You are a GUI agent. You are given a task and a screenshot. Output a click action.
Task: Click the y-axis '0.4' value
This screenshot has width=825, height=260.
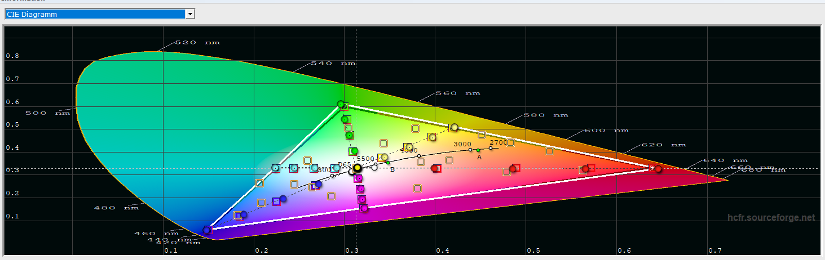click(x=12, y=147)
